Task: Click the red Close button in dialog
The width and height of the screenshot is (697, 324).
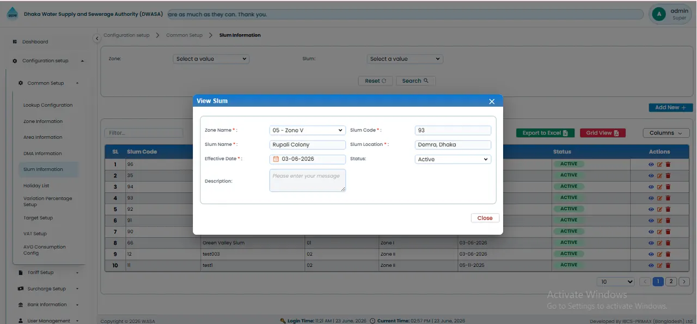Action: pos(485,218)
